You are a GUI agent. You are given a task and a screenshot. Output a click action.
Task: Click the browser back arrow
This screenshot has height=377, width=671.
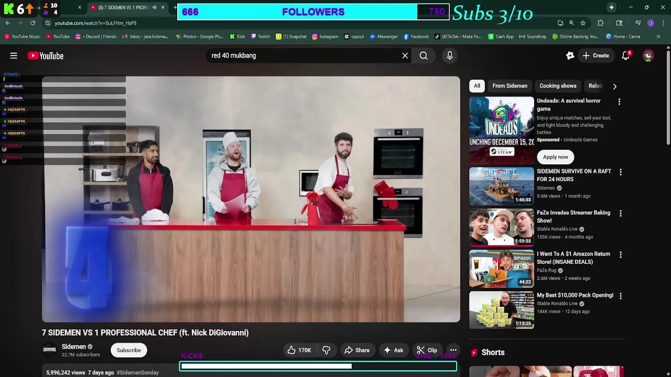point(7,23)
